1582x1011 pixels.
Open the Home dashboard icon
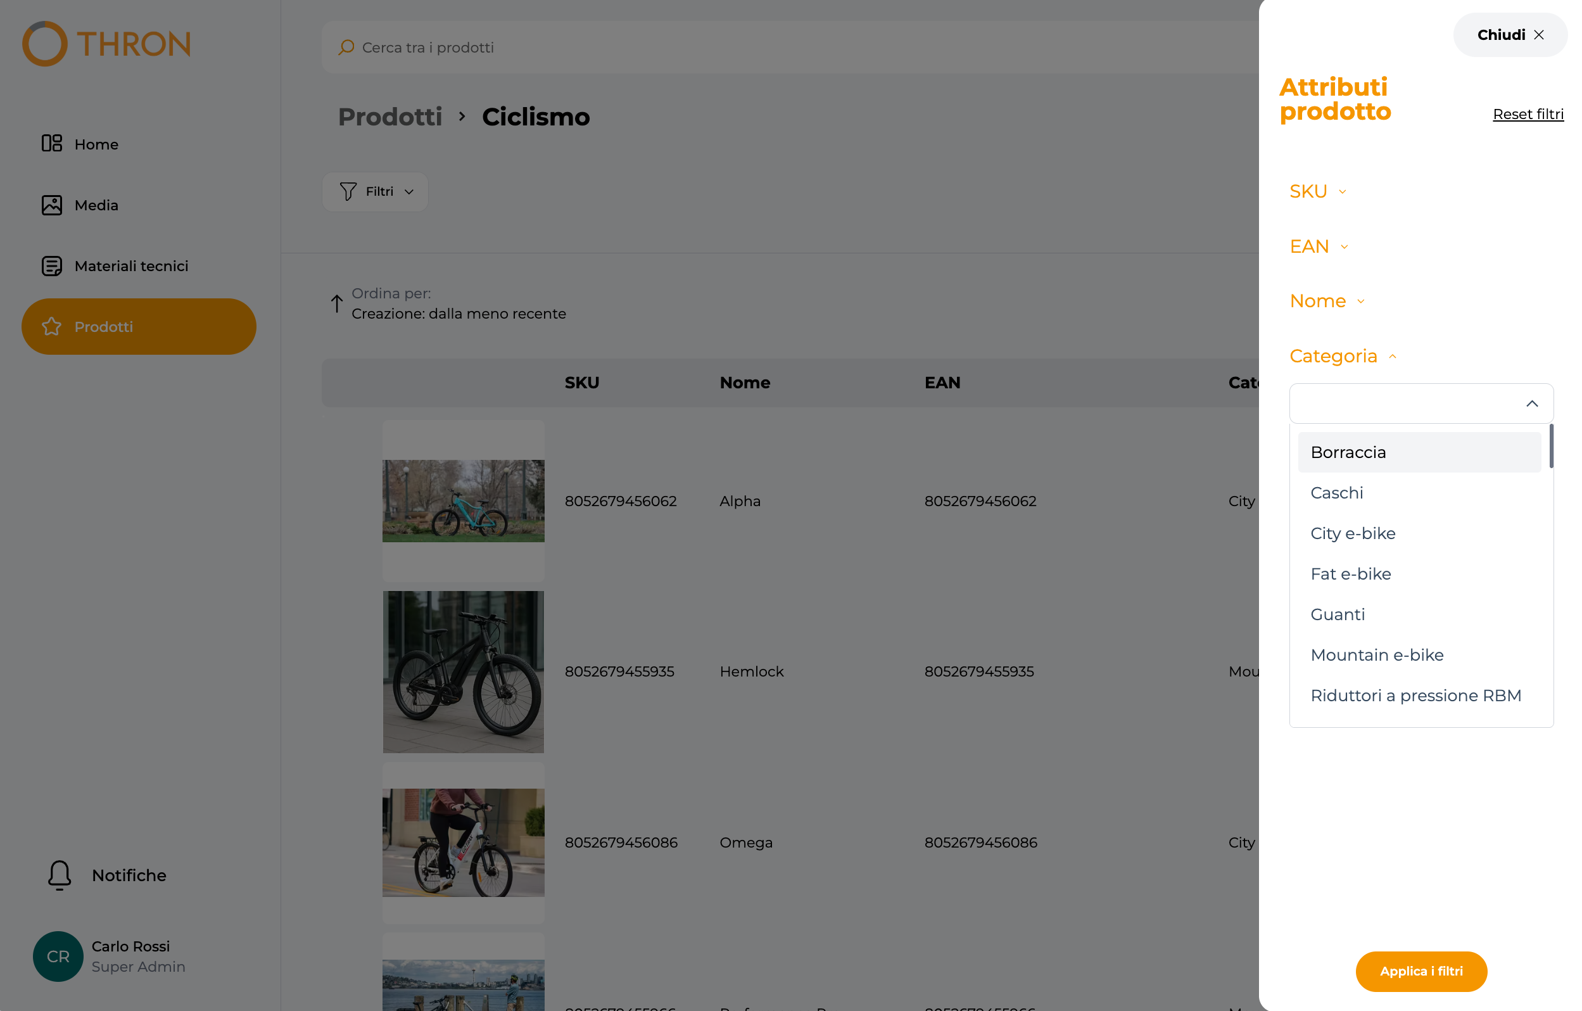click(52, 143)
